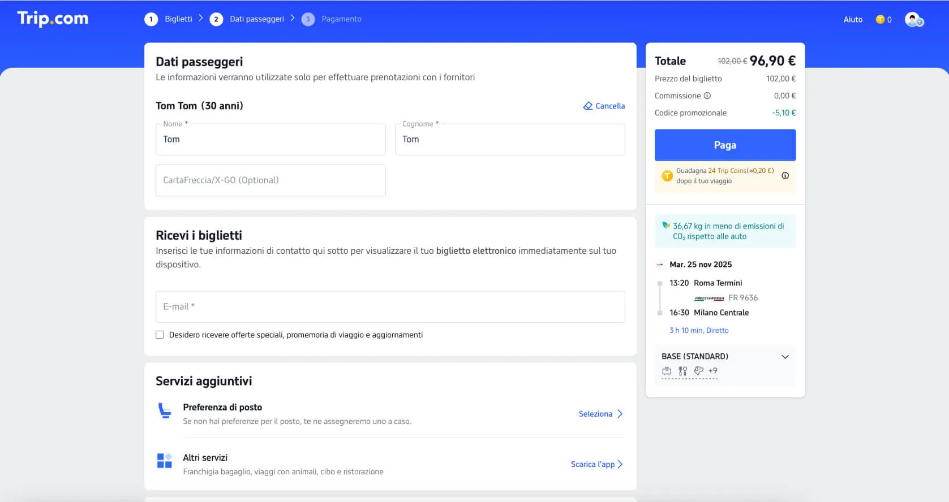This screenshot has width=949, height=502.
Task: Enable special offers and updates checkbox
Action: [x=160, y=335]
